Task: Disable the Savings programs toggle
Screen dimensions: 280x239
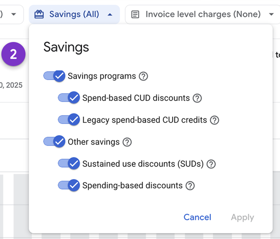Action: pos(54,76)
